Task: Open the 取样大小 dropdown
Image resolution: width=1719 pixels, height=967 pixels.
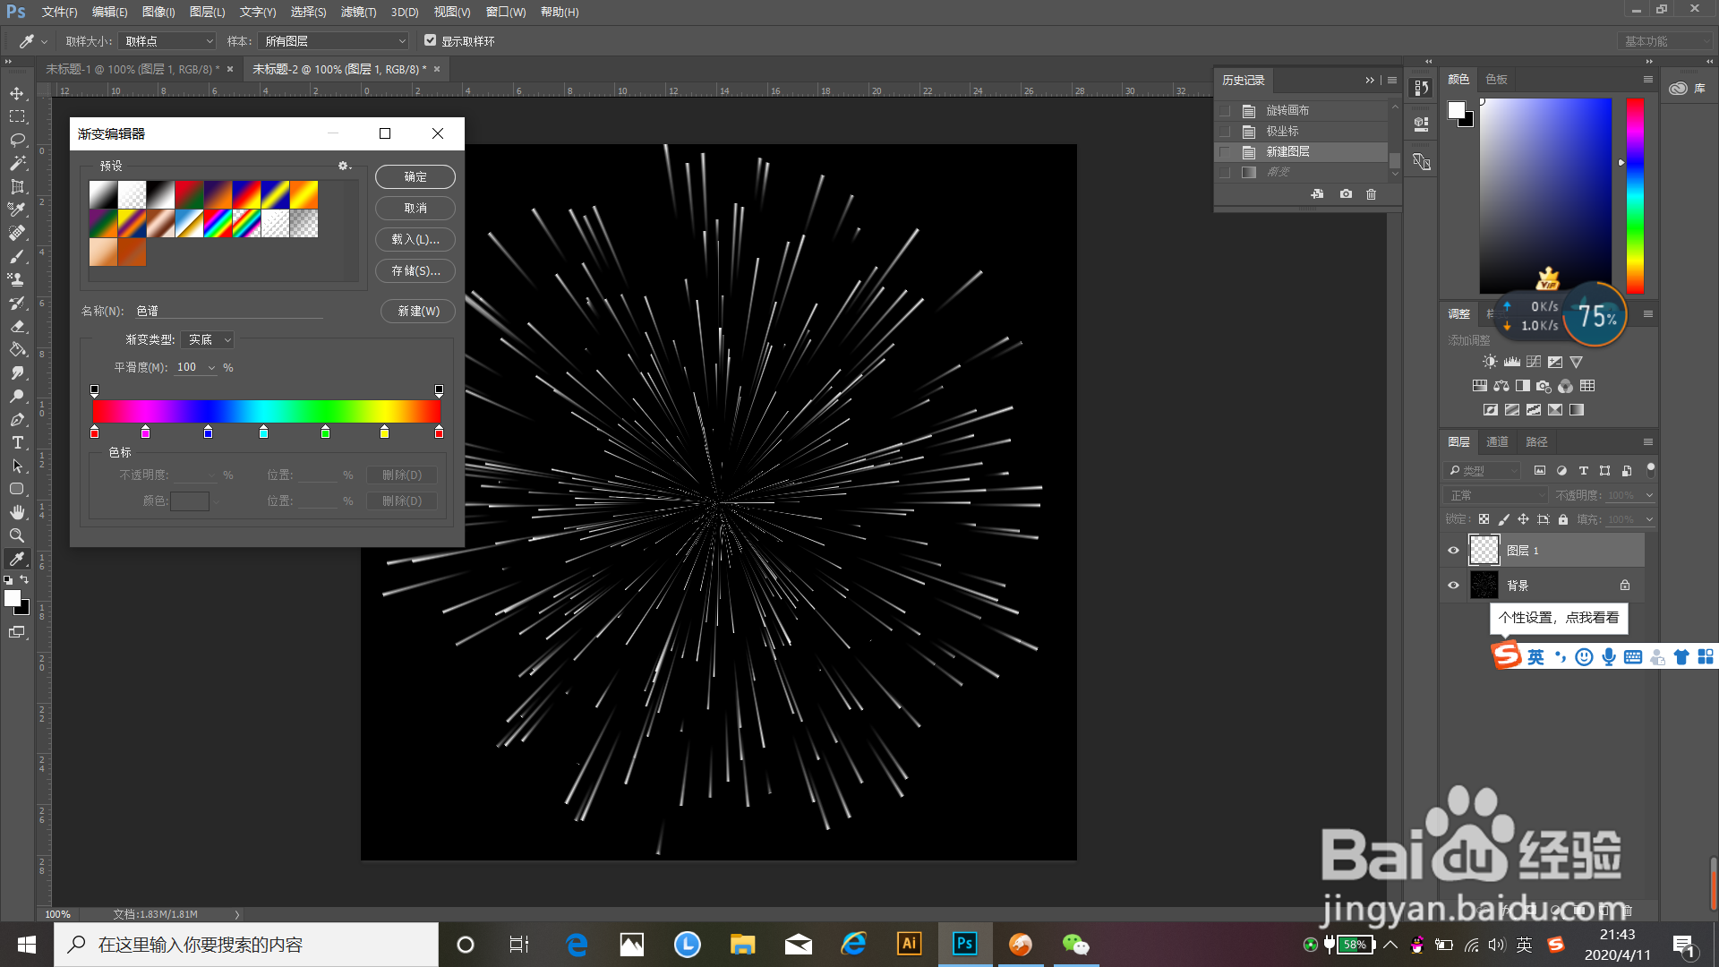Action: click(x=168, y=41)
